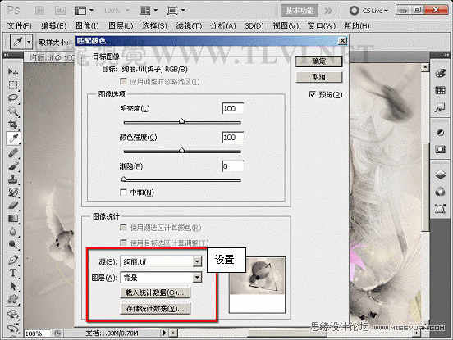
Task: Click the Color Intensity slider handle
Action: tap(181, 150)
